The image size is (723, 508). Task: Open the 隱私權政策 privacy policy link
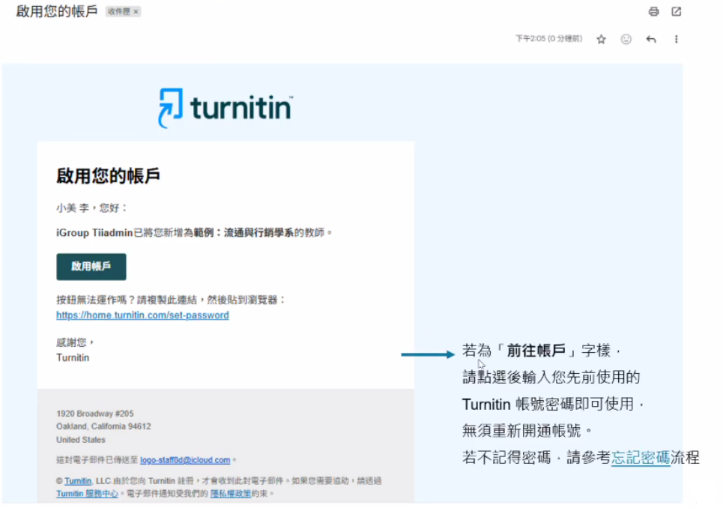(231, 494)
